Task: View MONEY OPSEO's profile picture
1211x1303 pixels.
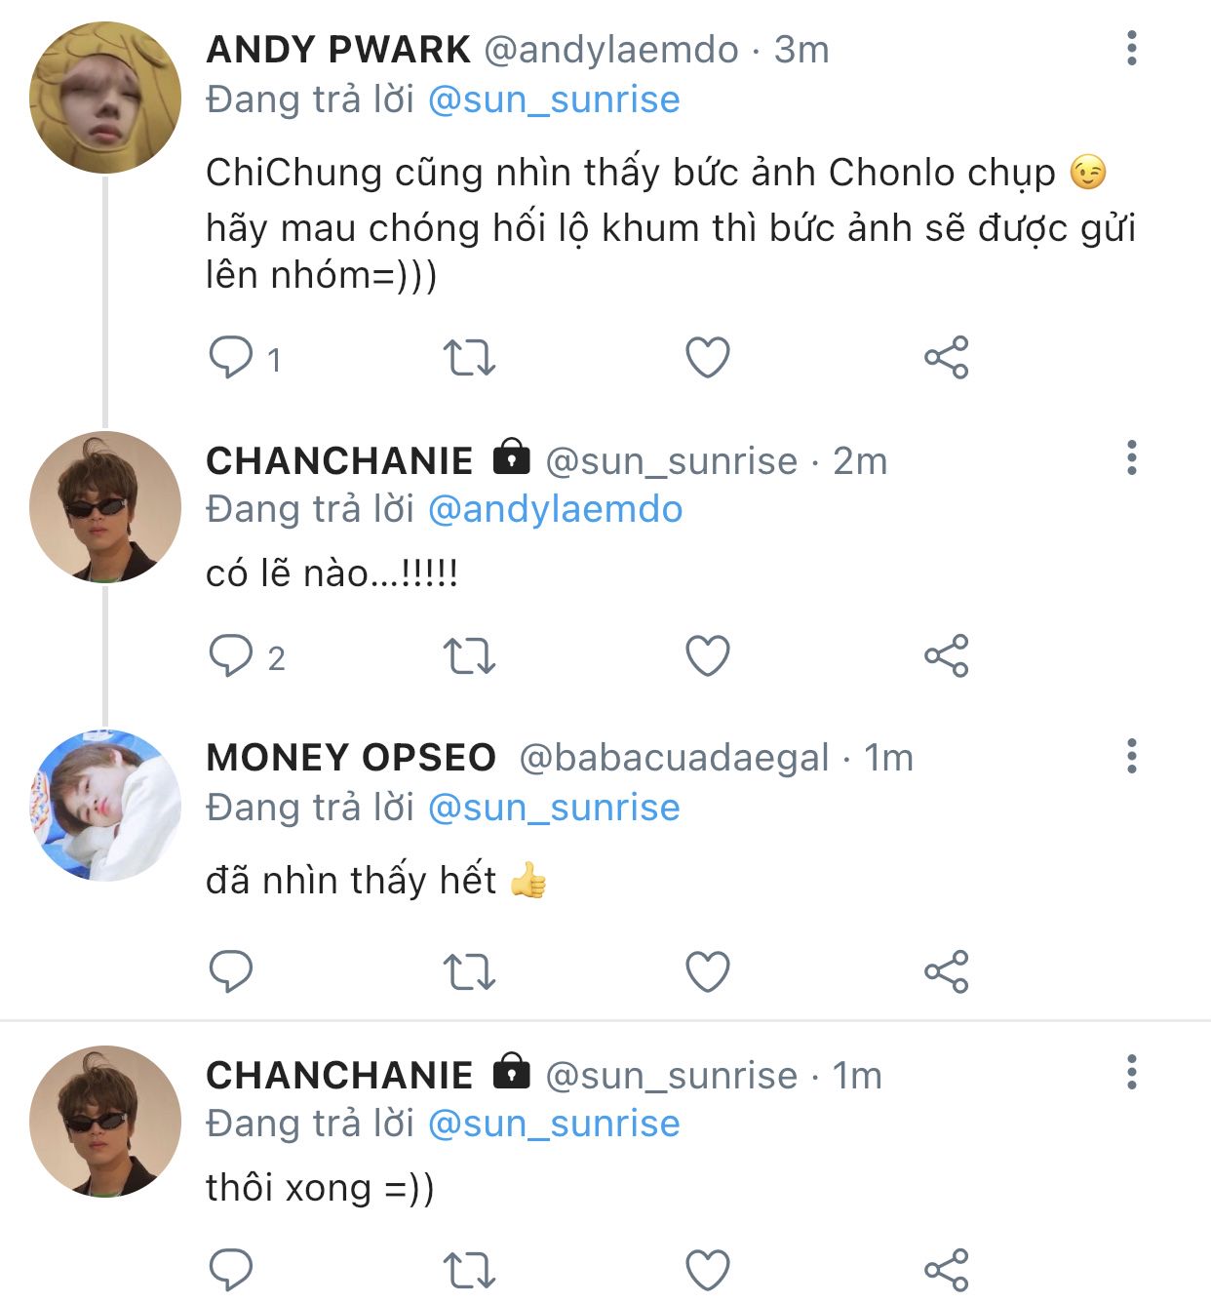Action: point(105,805)
